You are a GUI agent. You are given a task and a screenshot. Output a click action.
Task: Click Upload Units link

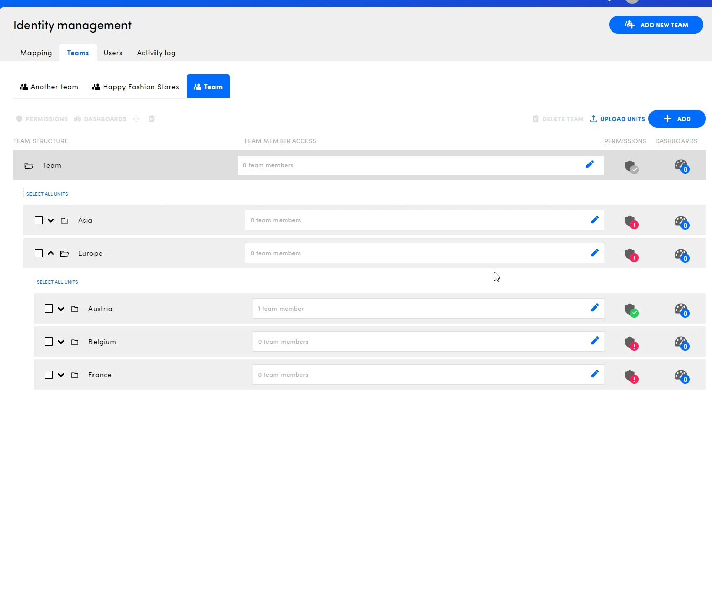[x=617, y=119]
